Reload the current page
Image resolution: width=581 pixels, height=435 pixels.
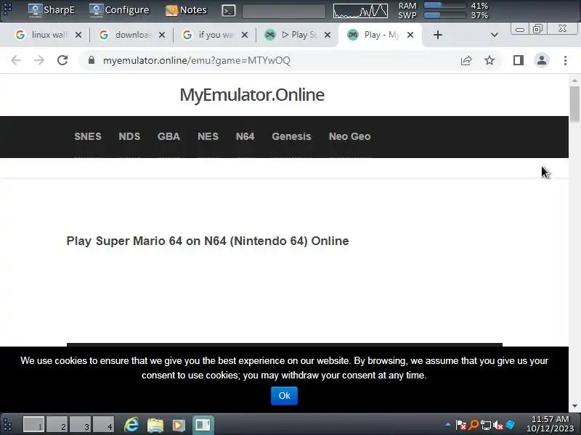pos(62,60)
